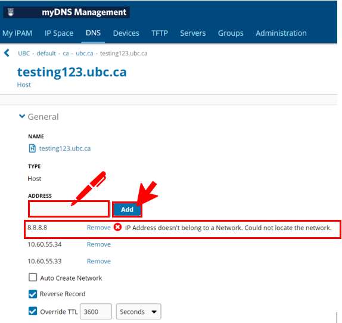The image size is (342, 323).
Task: Open the ubc.ca breadcrumb link
Action: tap(85, 53)
